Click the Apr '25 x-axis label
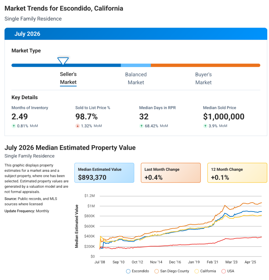This screenshot has width=269, height=280. 250,262
